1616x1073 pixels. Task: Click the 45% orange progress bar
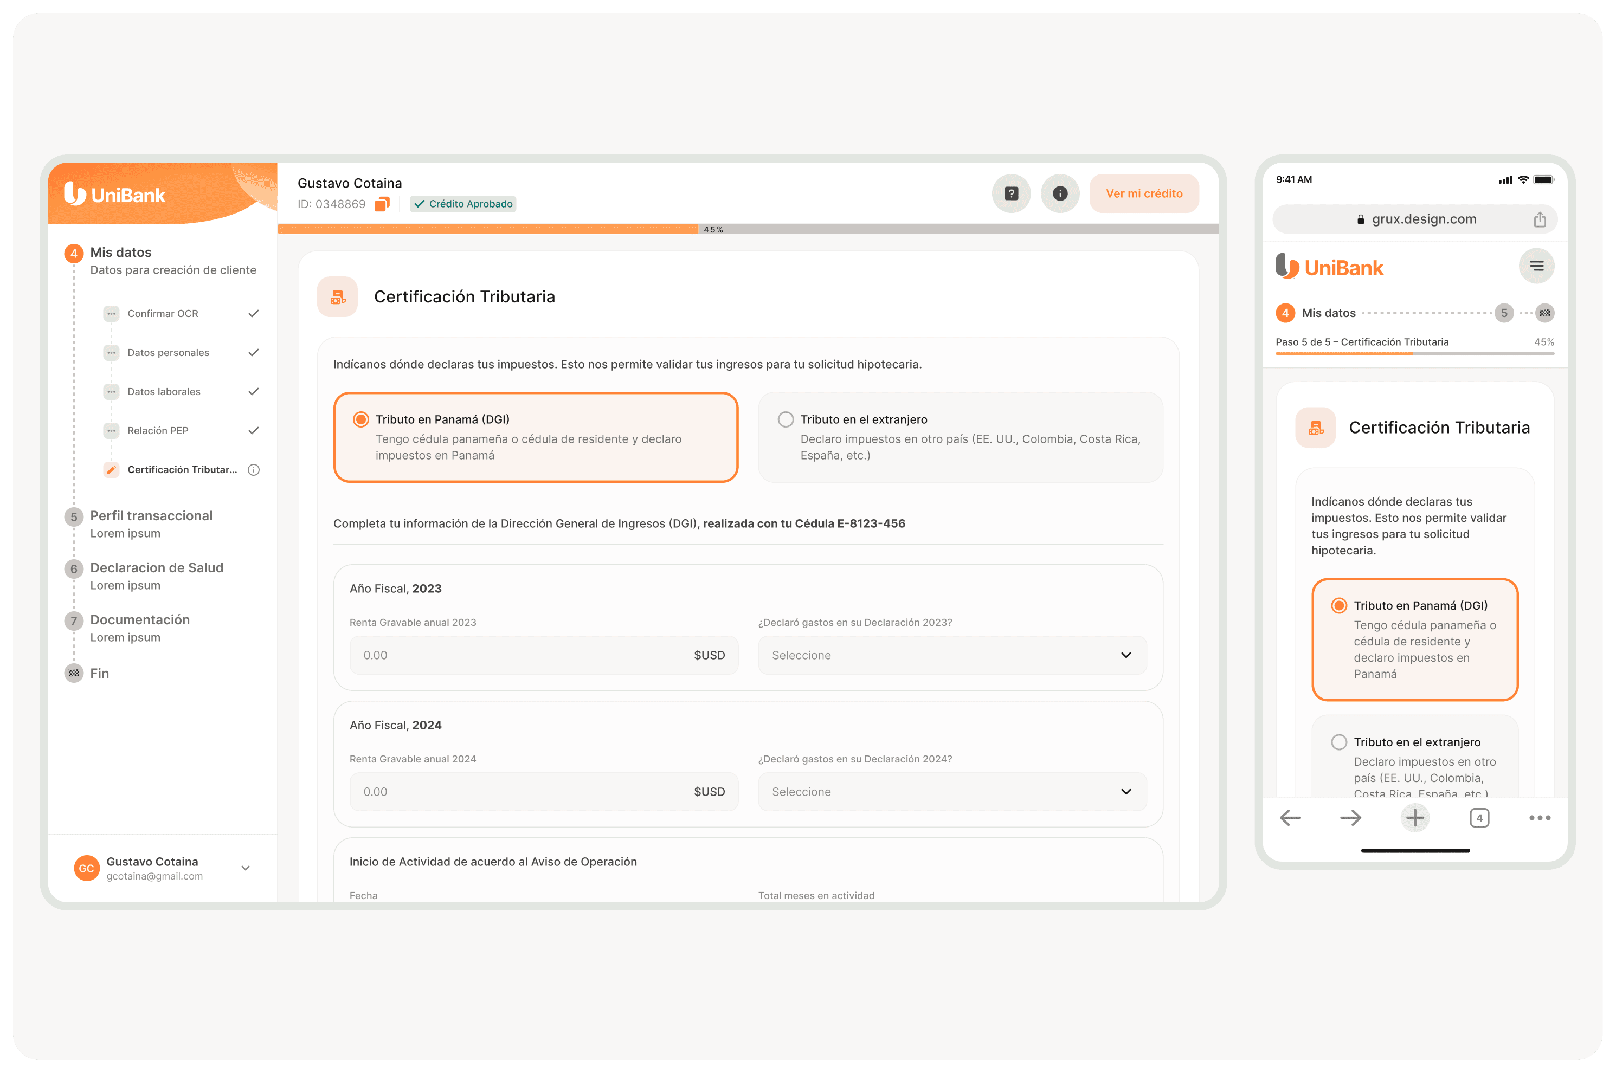487,229
